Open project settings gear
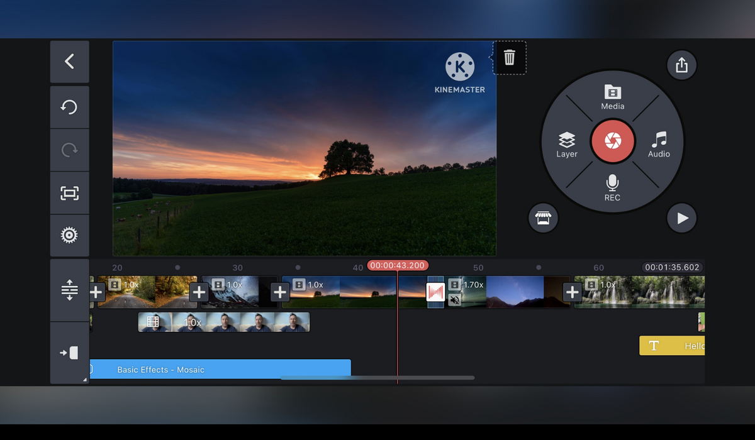This screenshot has width=755, height=440. click(69, 236)
